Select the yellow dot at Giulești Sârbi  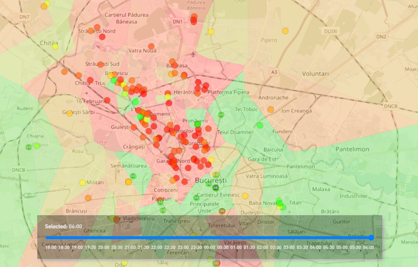(x=69, y=113)
